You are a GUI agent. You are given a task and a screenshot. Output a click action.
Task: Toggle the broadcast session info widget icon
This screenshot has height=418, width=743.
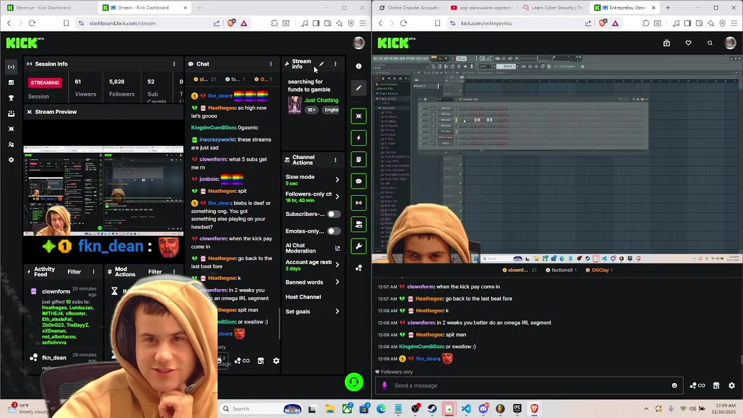(359, 203)
